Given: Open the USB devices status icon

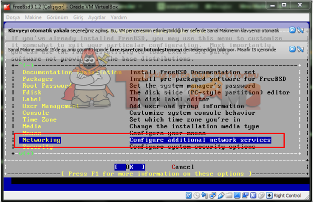Looking at the screenshot, I should click(x=221, y=196).
